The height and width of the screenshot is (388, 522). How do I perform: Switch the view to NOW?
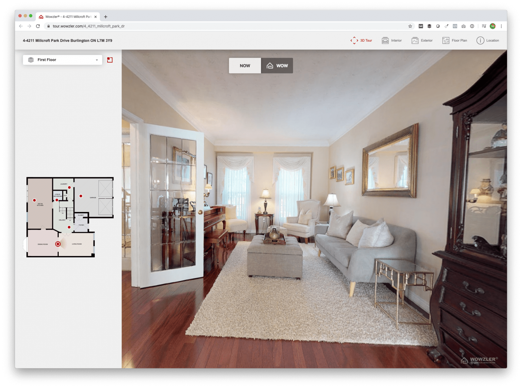pyautogui.click(x=245, y=65)
